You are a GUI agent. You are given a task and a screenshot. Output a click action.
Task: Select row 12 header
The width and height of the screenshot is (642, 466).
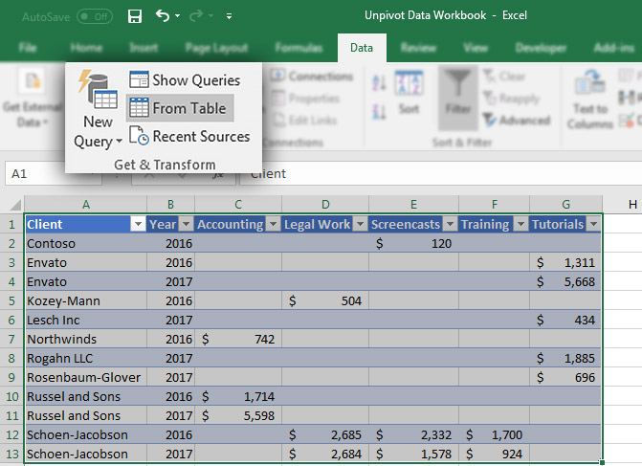click(x=11, y=434)
